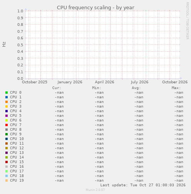Click the 'CPU 10' legend label
The height and width of the screenshot is (194, 191).
point(17,139)
